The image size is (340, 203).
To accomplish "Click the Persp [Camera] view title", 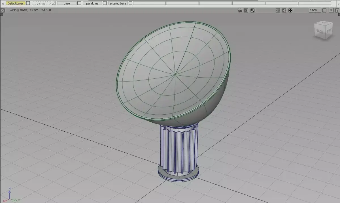I will click(19, 10).
